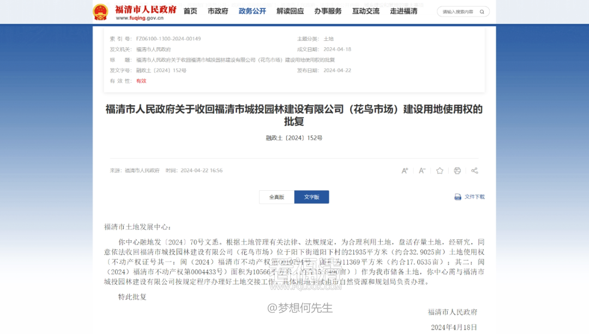Image resolution: width=589 pixels, height=334 pixels.
Task: Switch to the 全真版 view
Action: pos(277,197)
